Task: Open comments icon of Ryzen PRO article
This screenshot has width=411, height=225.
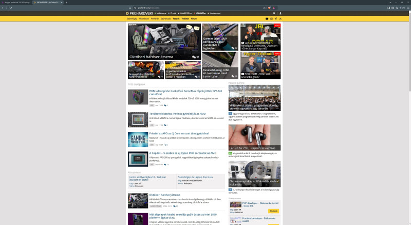Action: click(x=166, y=165)
